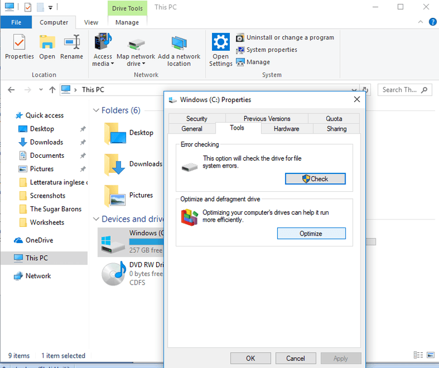Collapse the ribbon with the chevron
The width and height of the screenshot is (439, 368).
[421, 22]
